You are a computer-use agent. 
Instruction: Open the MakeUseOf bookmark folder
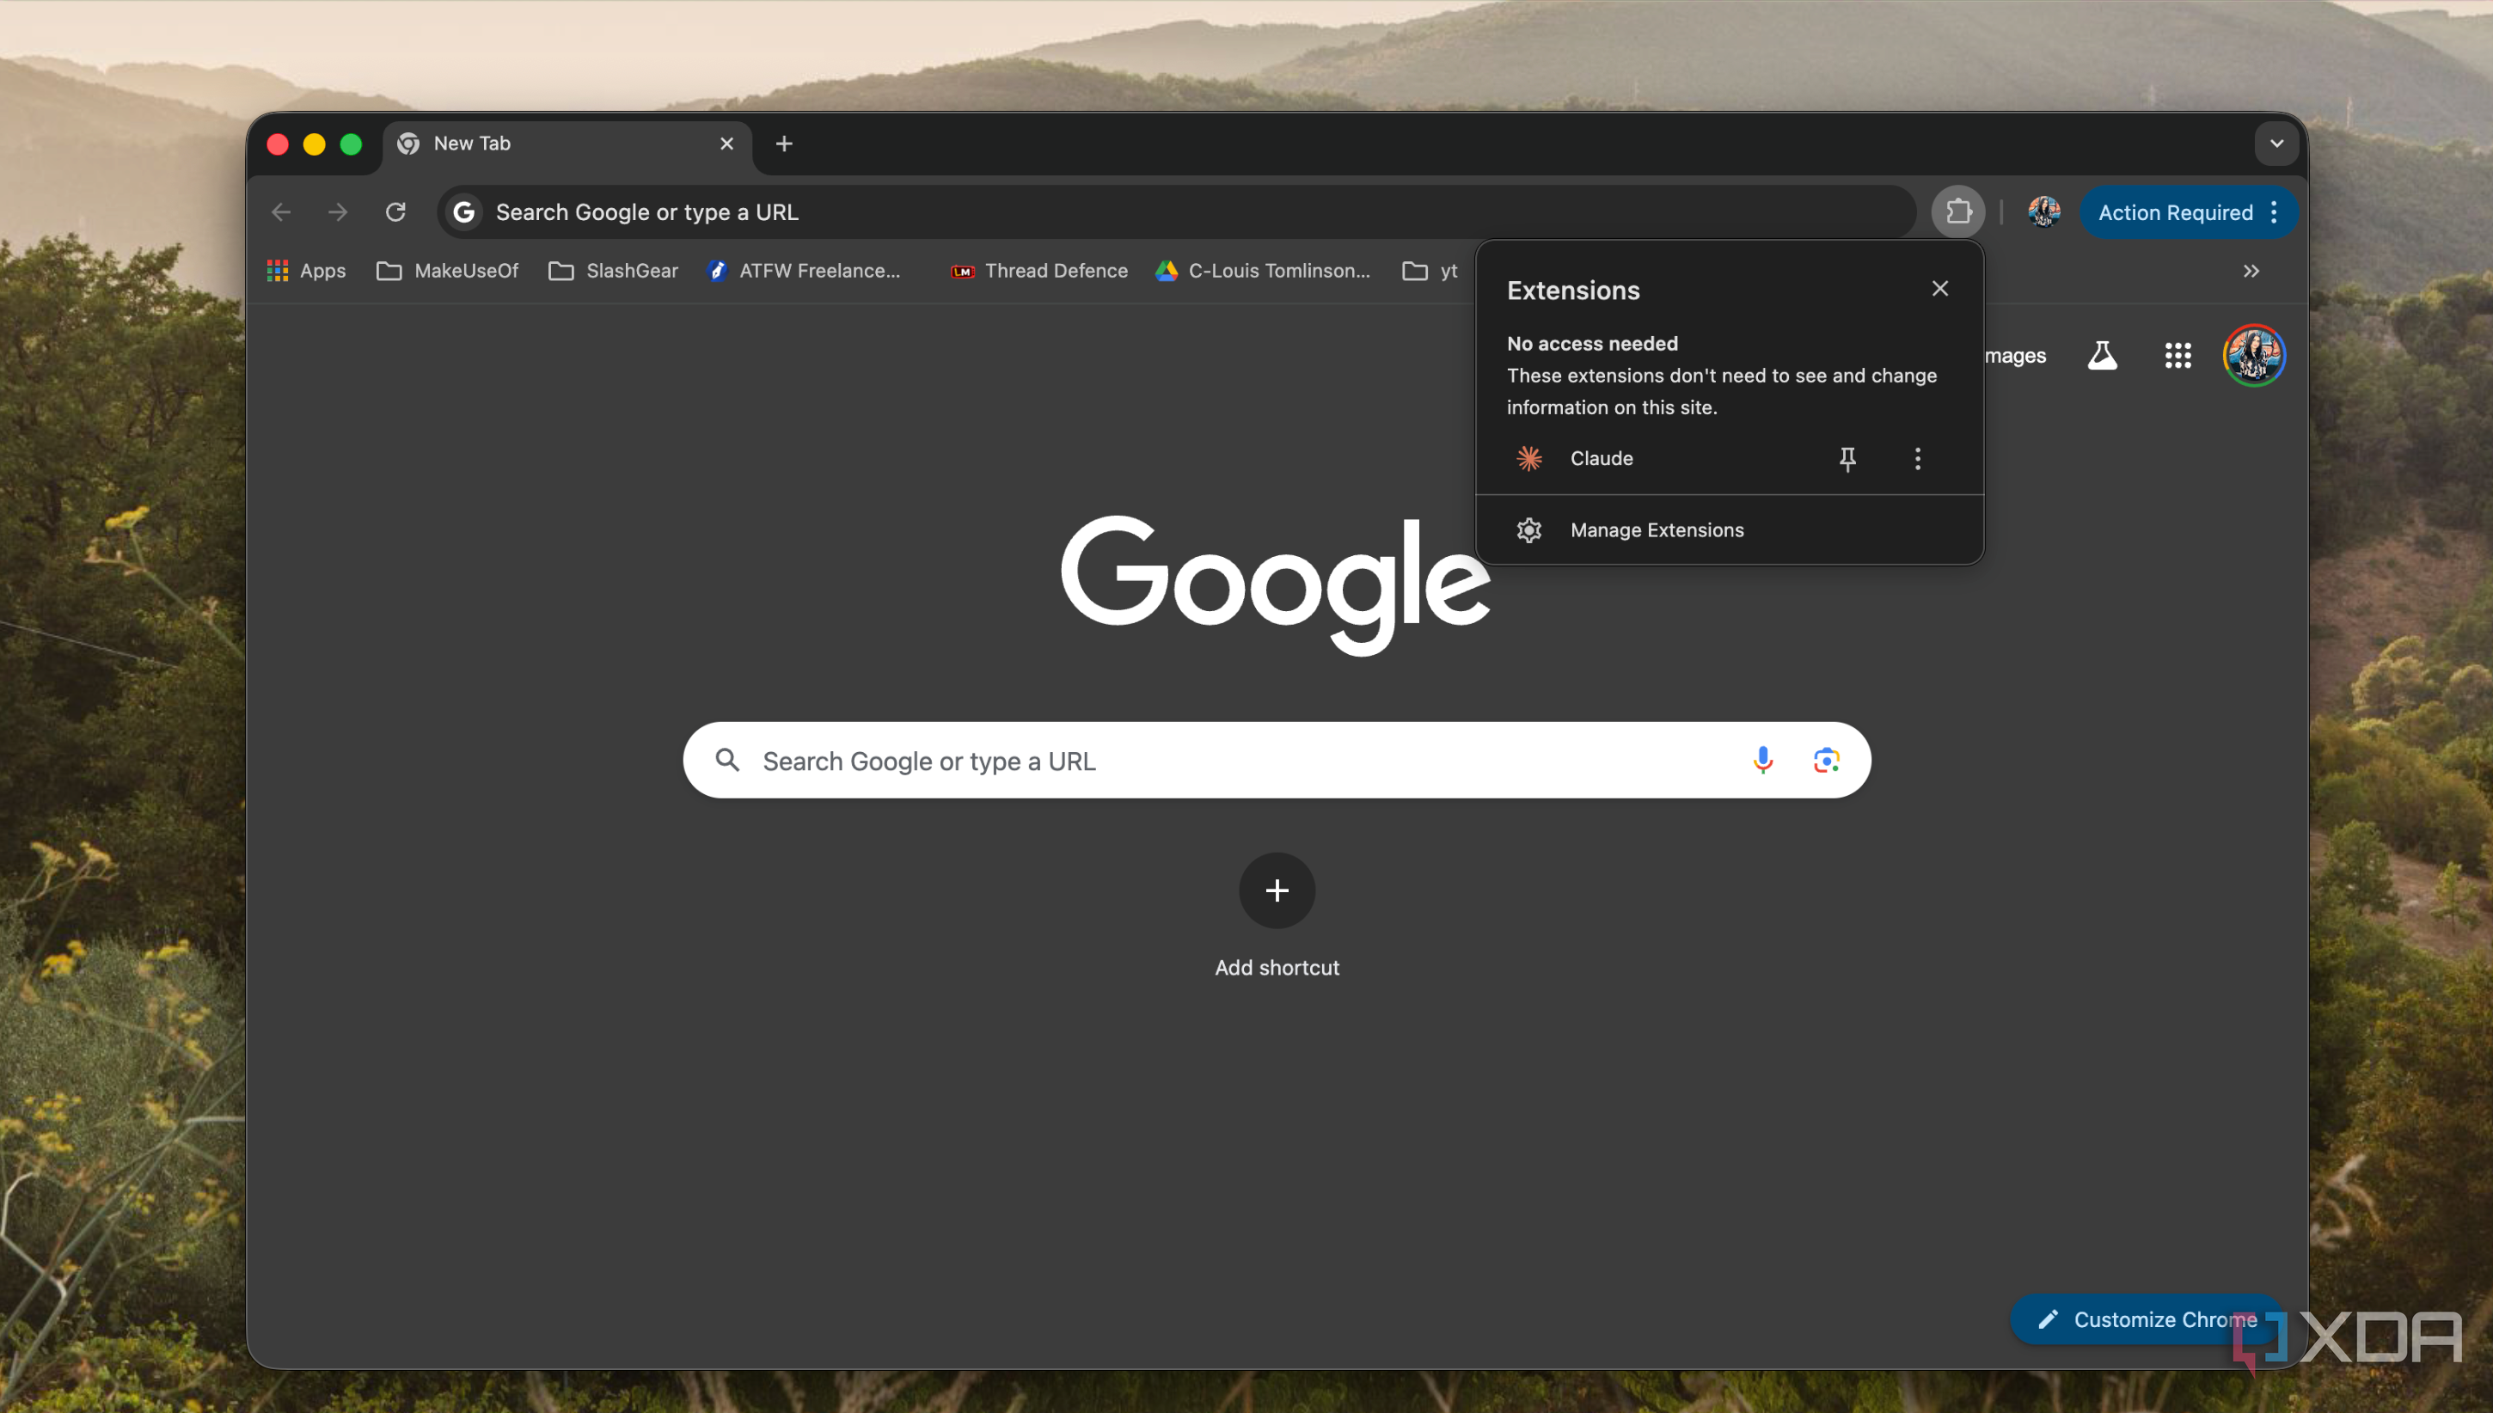click(446, 271)
